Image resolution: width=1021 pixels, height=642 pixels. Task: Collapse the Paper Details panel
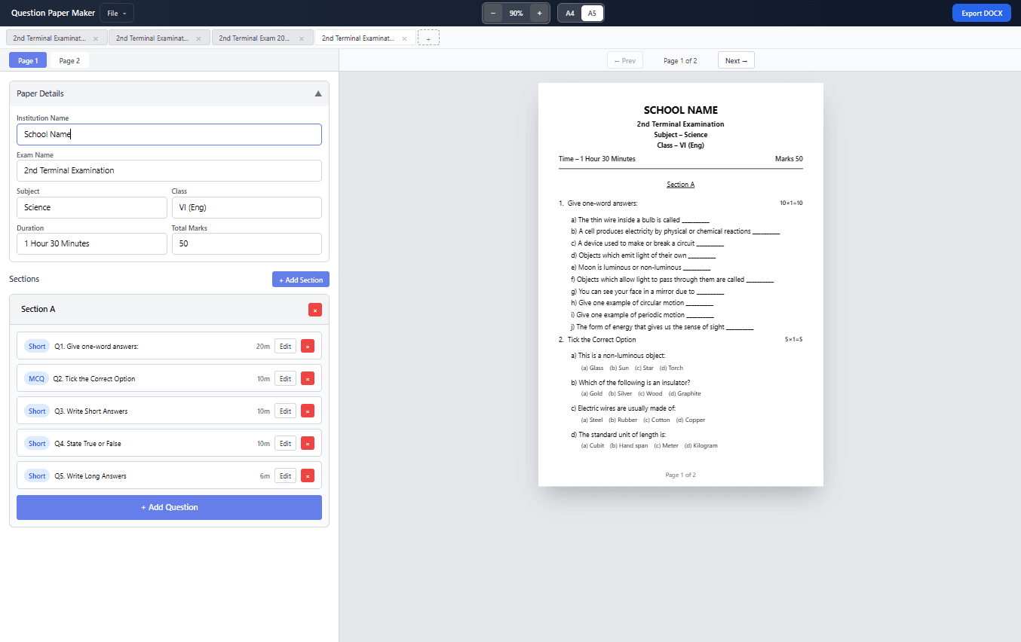tap(317, 94)
